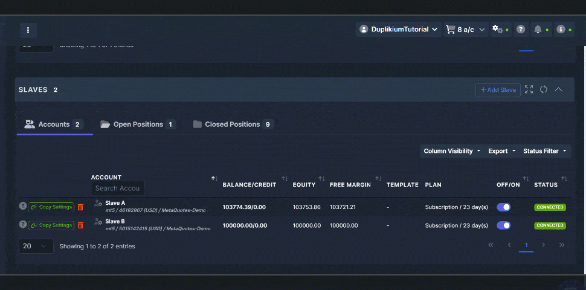The height and width of the screenshot is (290, 586).
Task: Switch to Open Positions tab
Action: 138,124
